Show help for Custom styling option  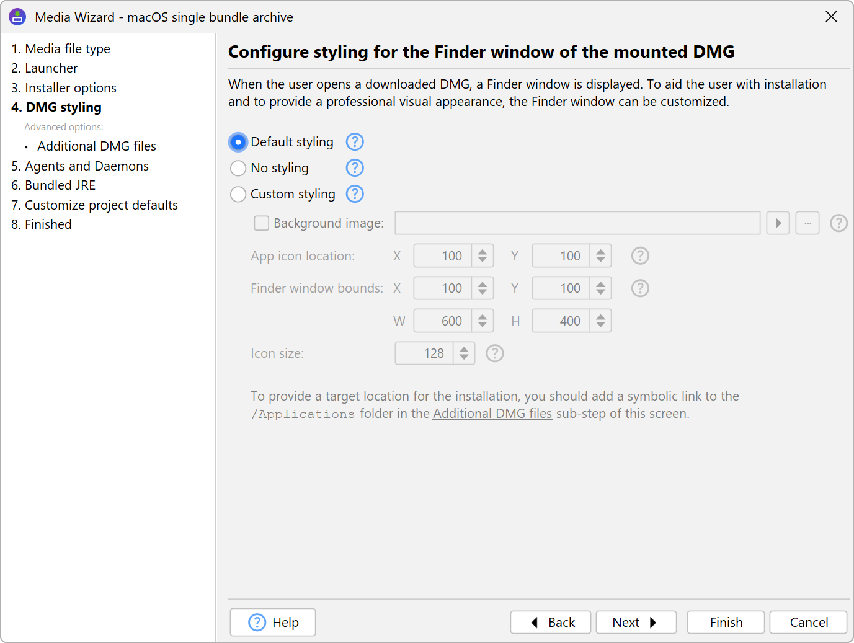355,194
